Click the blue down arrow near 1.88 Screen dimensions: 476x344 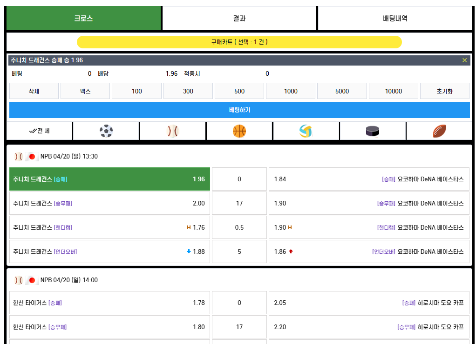189,251
